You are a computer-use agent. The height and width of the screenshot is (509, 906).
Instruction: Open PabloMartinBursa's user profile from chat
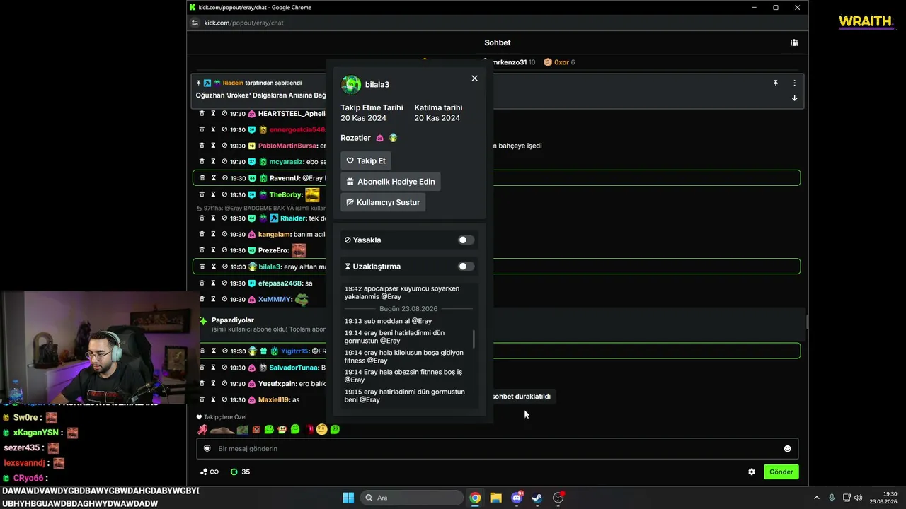click(287, 146)
